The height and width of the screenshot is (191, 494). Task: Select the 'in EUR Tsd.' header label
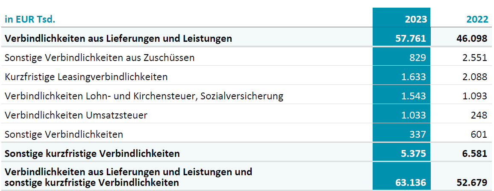click(30, 19)
